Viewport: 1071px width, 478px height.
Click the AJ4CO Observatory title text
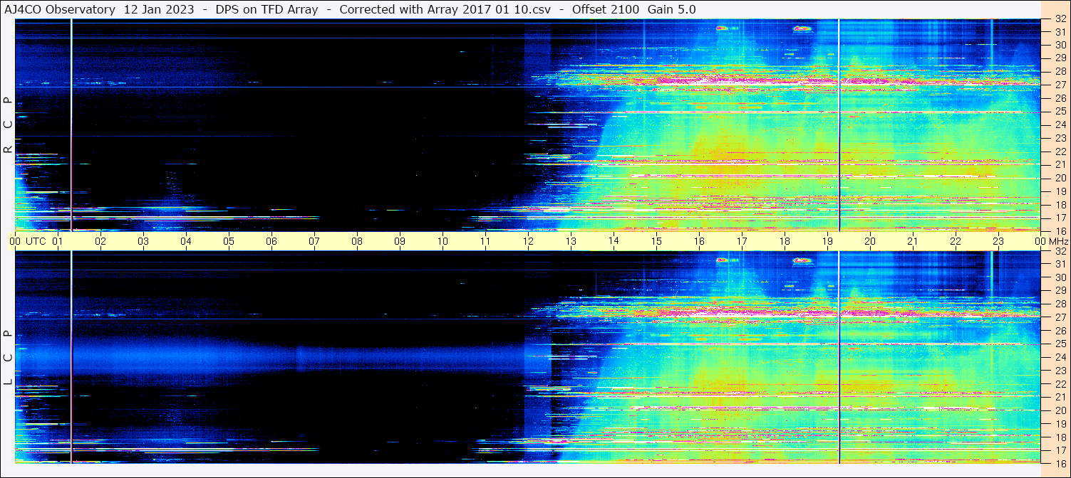[60, 9]
